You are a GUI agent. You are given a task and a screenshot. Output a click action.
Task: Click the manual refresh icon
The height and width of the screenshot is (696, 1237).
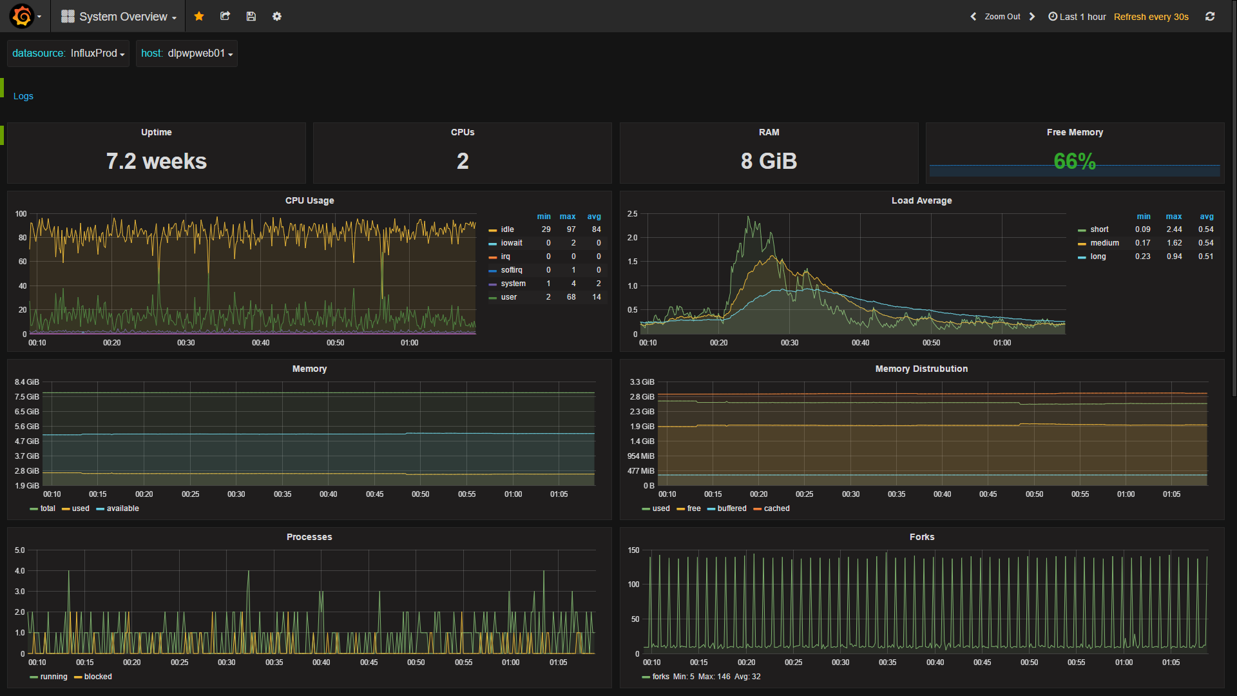1210,16
